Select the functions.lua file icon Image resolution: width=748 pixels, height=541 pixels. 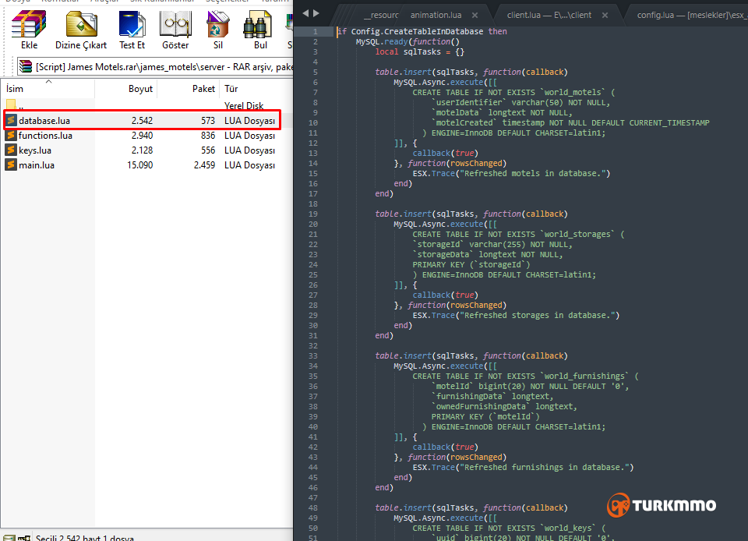[x=11, y=135]
